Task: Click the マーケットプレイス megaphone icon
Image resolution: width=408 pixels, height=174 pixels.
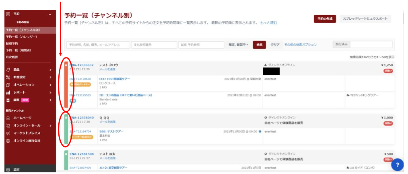Action: click(x=8, y=133)
